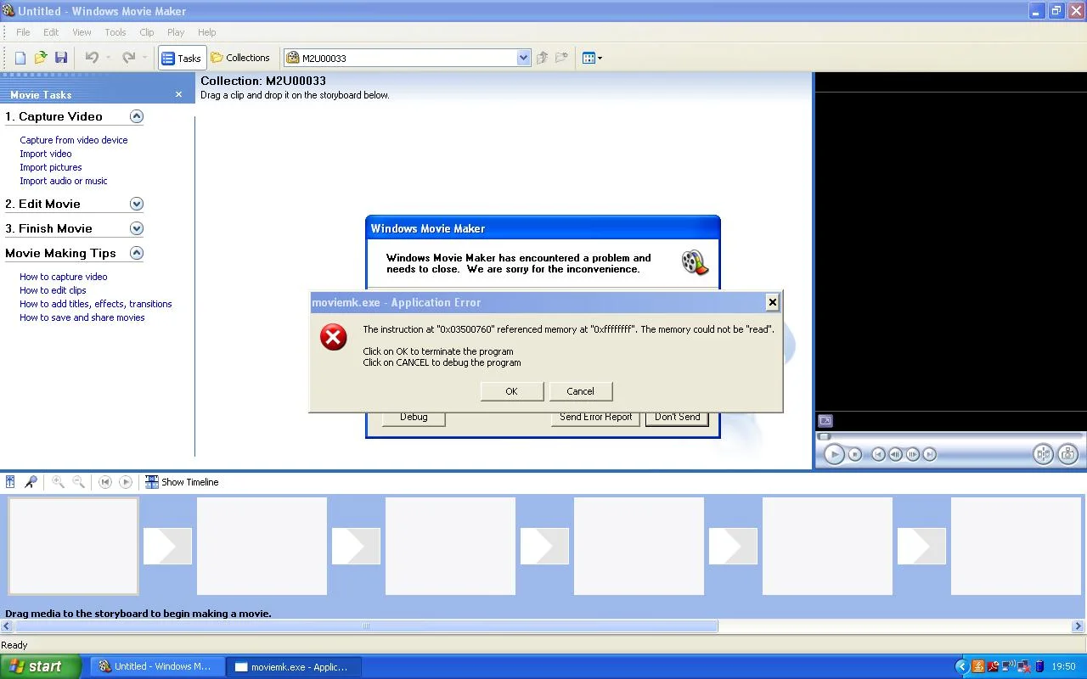Click the red error icon in Application Error dialog
1087x679 pixels.
click(333, 337)
